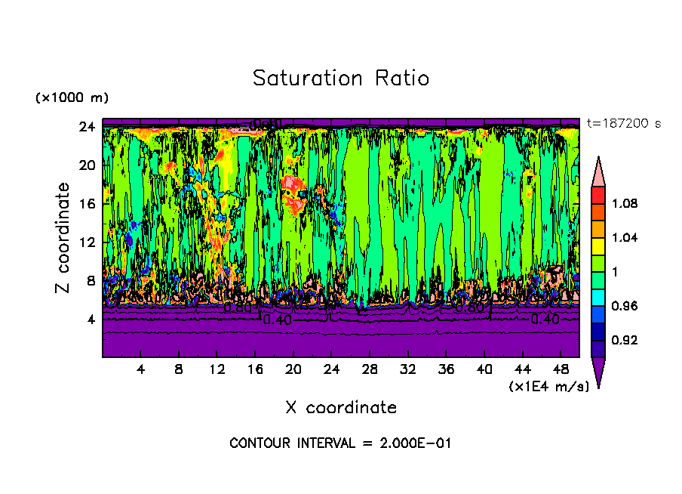Click the red supersaturated patch near X=20, Z=18

tap(290, 184)
